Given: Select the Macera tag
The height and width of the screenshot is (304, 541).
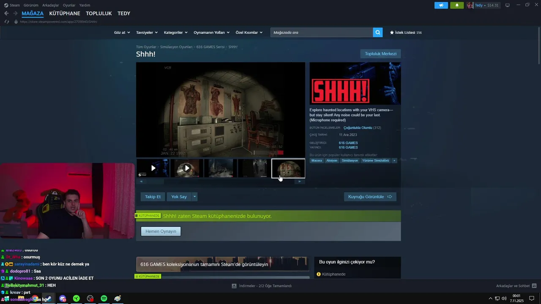Looking at the screenshot, I should pyautogui.click(x=317, y=160).
